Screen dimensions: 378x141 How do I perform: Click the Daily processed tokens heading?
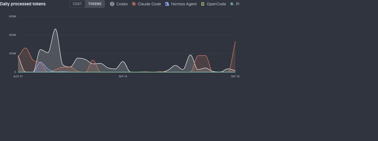pyautogui.click(x=23, y=4)
